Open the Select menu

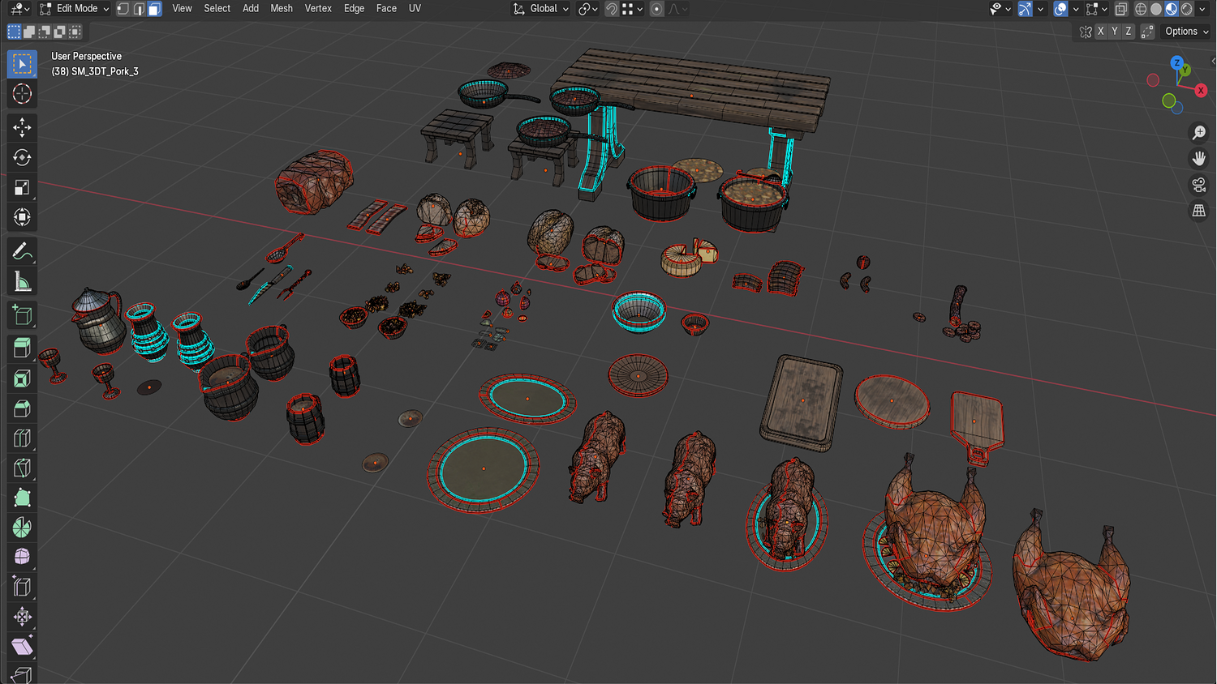tap(217, 9)
